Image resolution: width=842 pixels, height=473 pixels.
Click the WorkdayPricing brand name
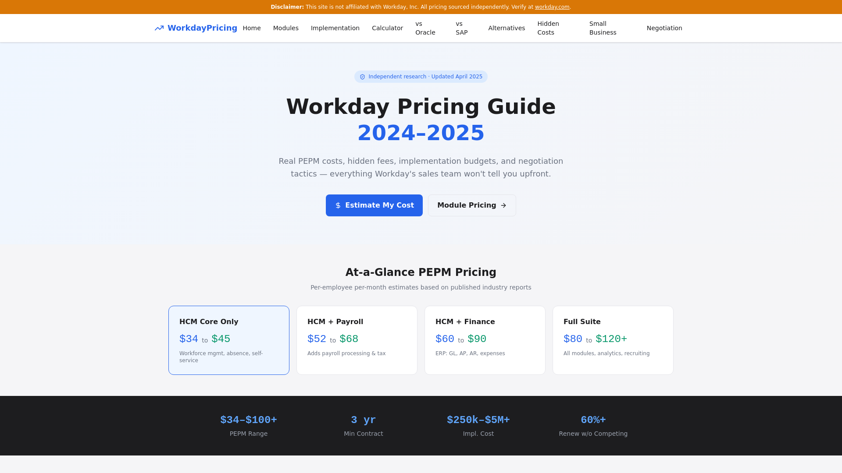(202, 28)
